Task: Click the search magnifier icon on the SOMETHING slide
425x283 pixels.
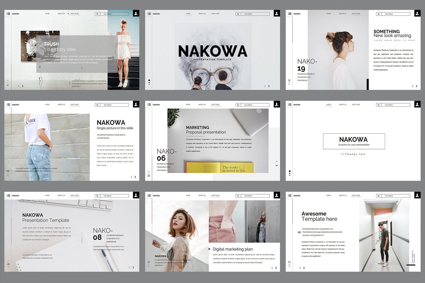Action: tap(378, 14)
